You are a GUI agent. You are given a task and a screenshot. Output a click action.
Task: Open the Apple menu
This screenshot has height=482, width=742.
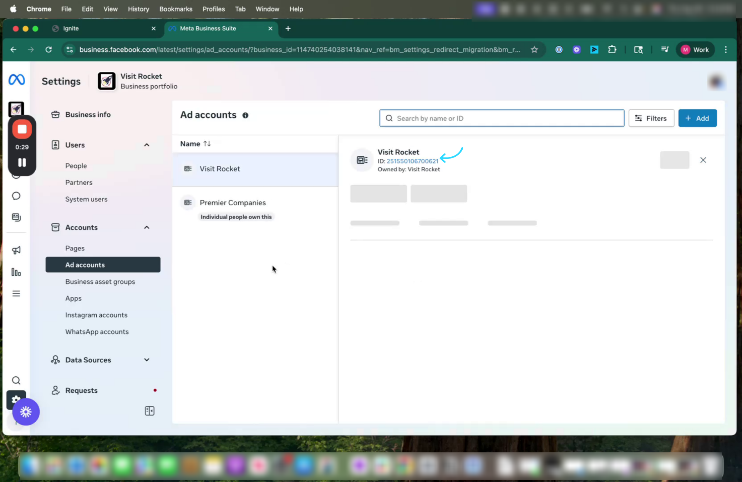coord(13,9)
